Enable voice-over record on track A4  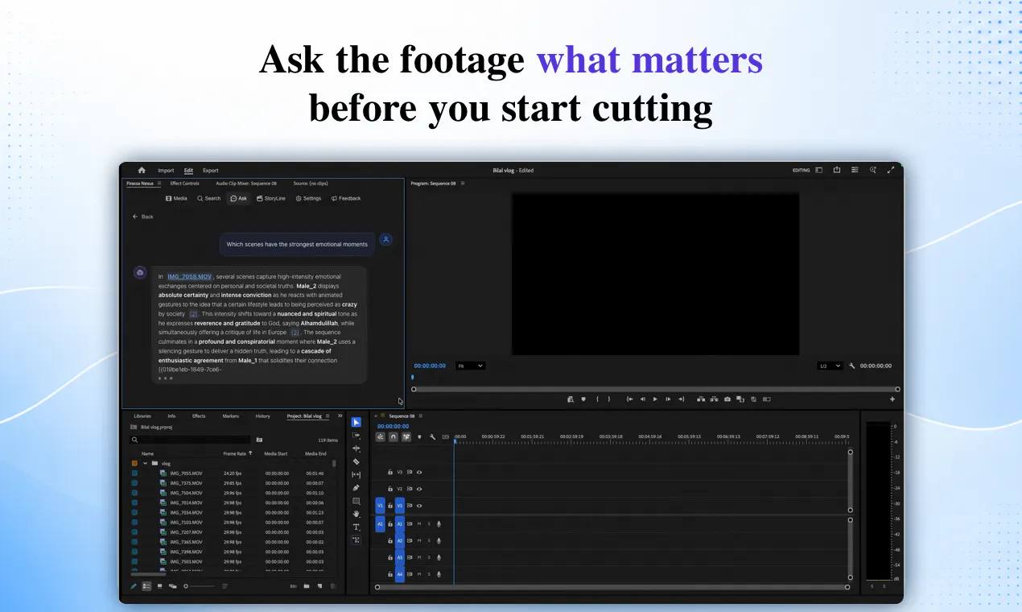[x=439, y=575]
